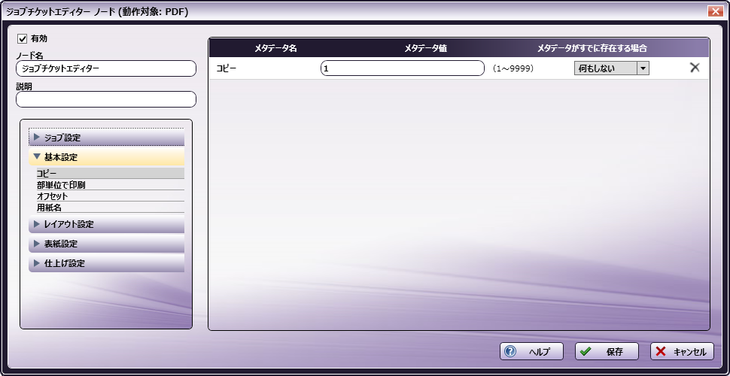
Task: Click the コピー metadata value field
Action: point(402,68)
